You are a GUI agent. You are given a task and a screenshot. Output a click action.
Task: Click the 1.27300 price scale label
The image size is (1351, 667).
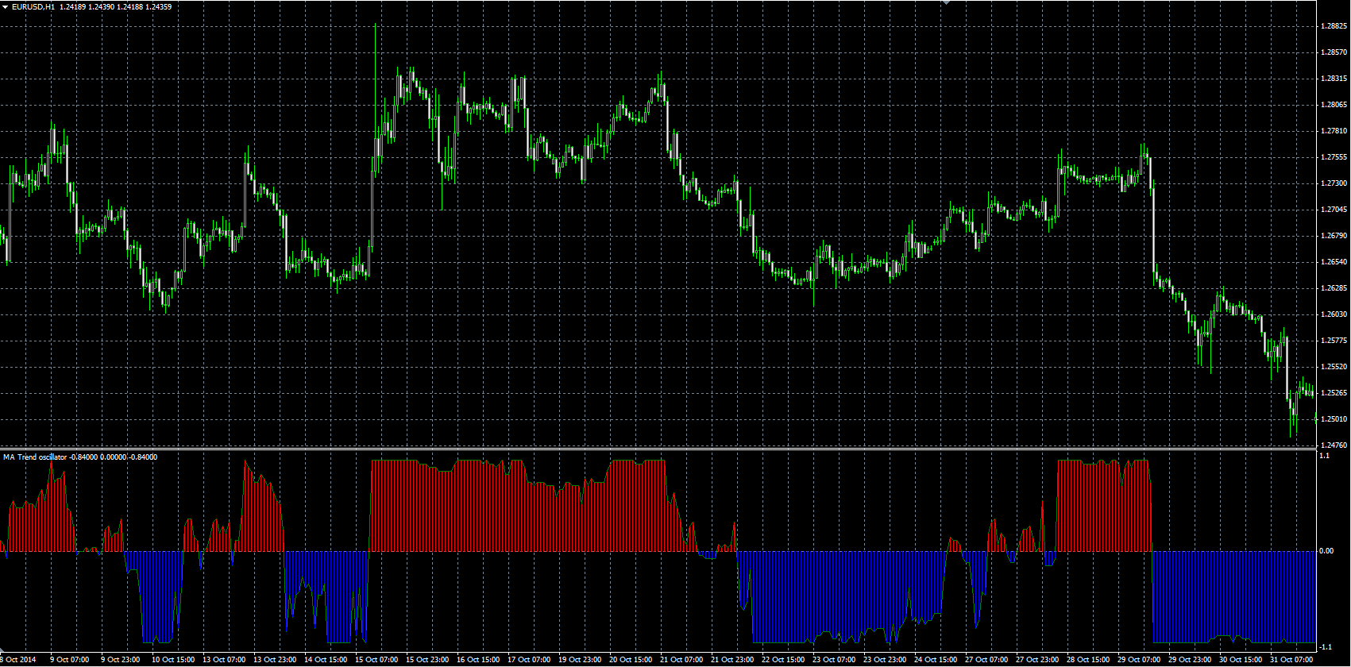[1334, 183]
